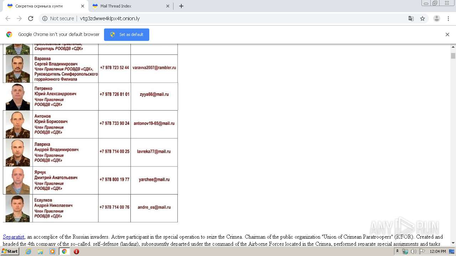
Task: Click photo of Петренко Юрий Александрович
Action: click(18, 97)
